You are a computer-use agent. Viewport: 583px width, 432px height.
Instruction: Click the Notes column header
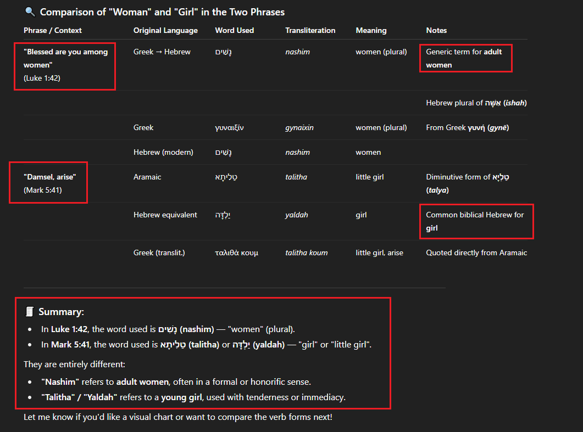[x=436, y=30]
